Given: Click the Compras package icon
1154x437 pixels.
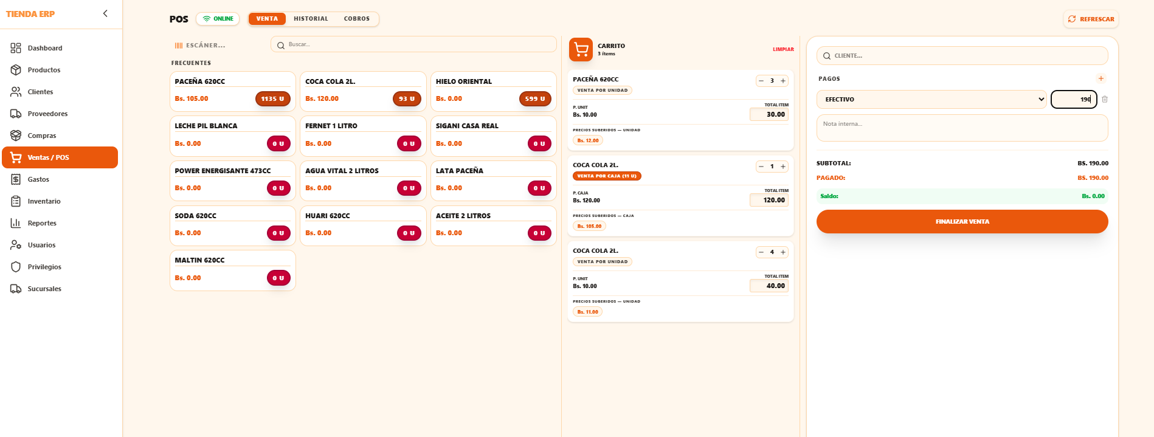Looking at the screenshot, I should 16,136.
